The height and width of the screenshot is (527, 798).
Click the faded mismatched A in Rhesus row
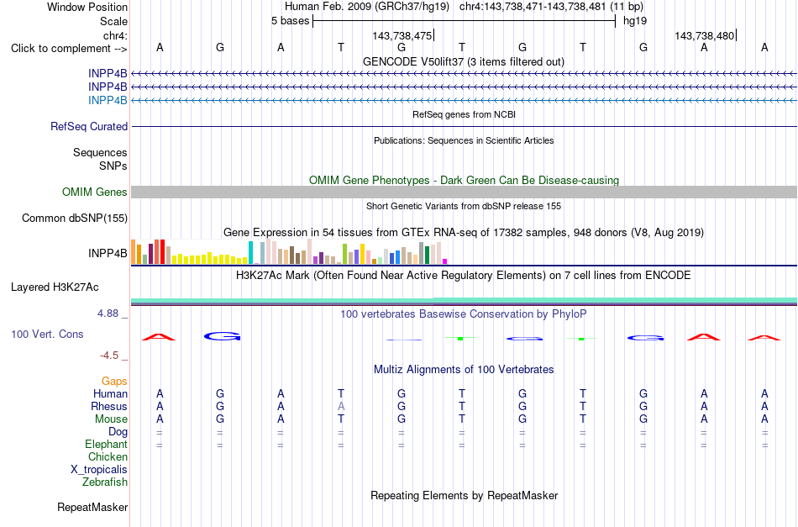(x=341, y=406)
